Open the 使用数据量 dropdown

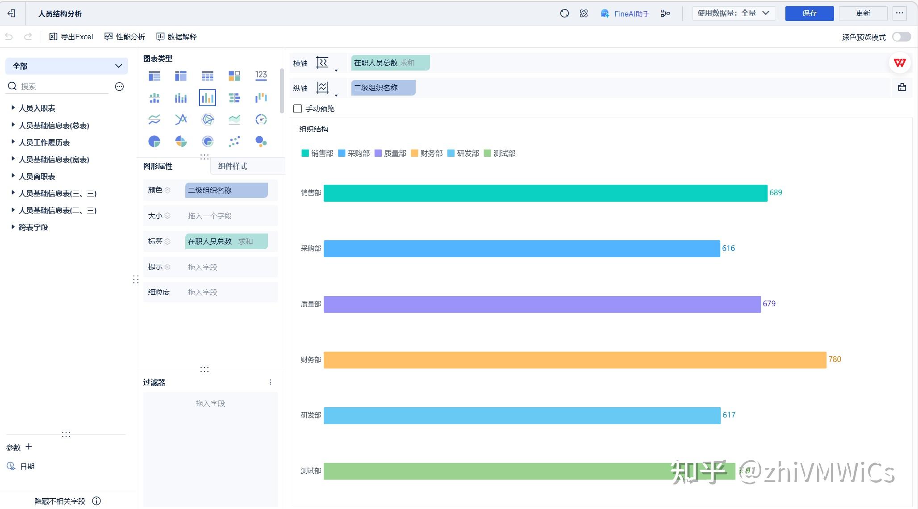click(x=734, y=13)
